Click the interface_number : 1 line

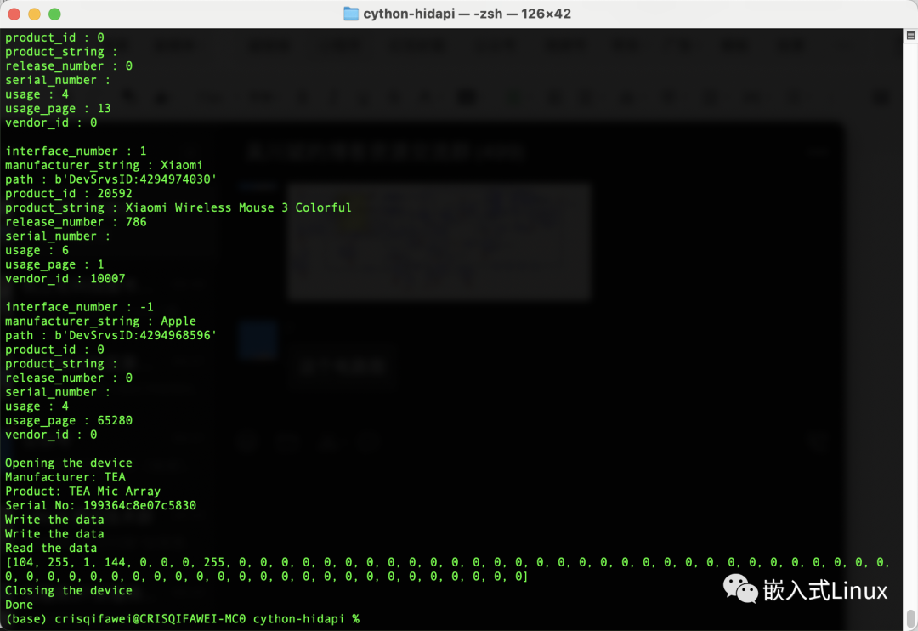(x=76, y=151)
